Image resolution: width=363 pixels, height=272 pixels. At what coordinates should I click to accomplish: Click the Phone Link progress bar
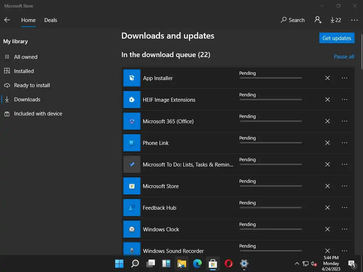point(270,143)
